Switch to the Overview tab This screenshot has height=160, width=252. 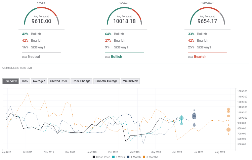(11, 81)
